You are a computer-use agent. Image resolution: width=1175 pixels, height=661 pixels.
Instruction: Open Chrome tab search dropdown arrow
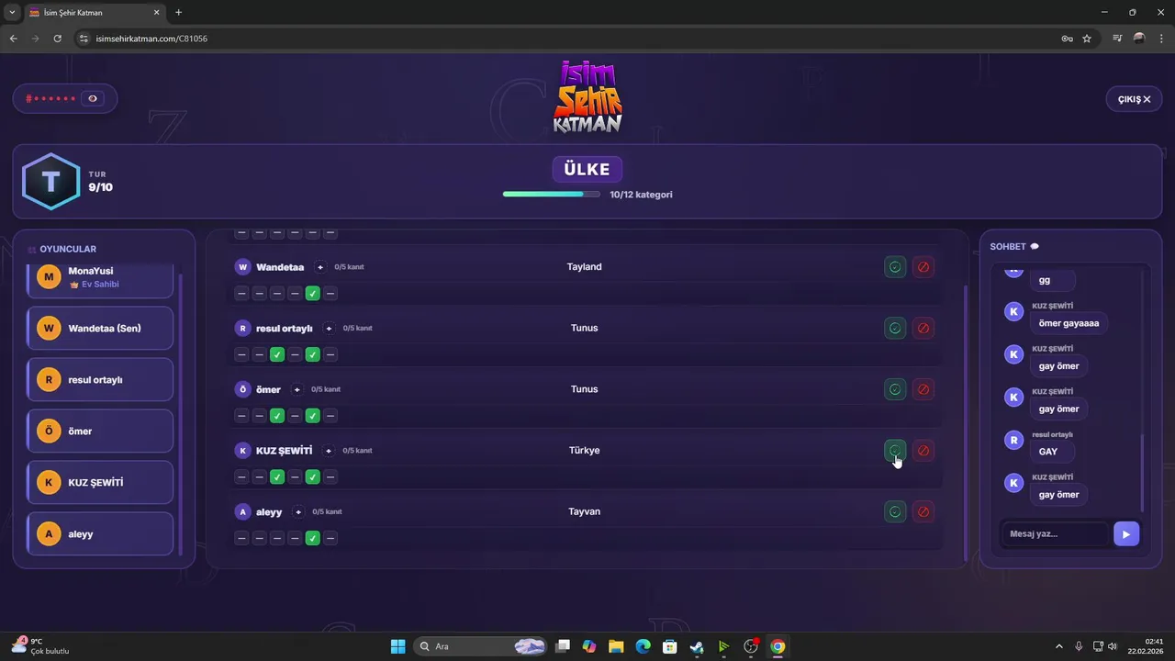coord(12,13)
